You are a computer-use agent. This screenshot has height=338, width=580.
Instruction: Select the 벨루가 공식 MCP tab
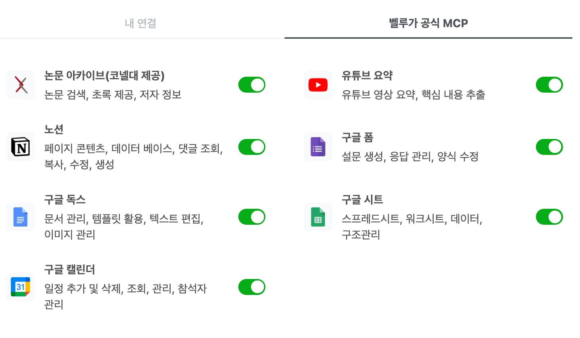pyautogui.click(x=428, y=23)
